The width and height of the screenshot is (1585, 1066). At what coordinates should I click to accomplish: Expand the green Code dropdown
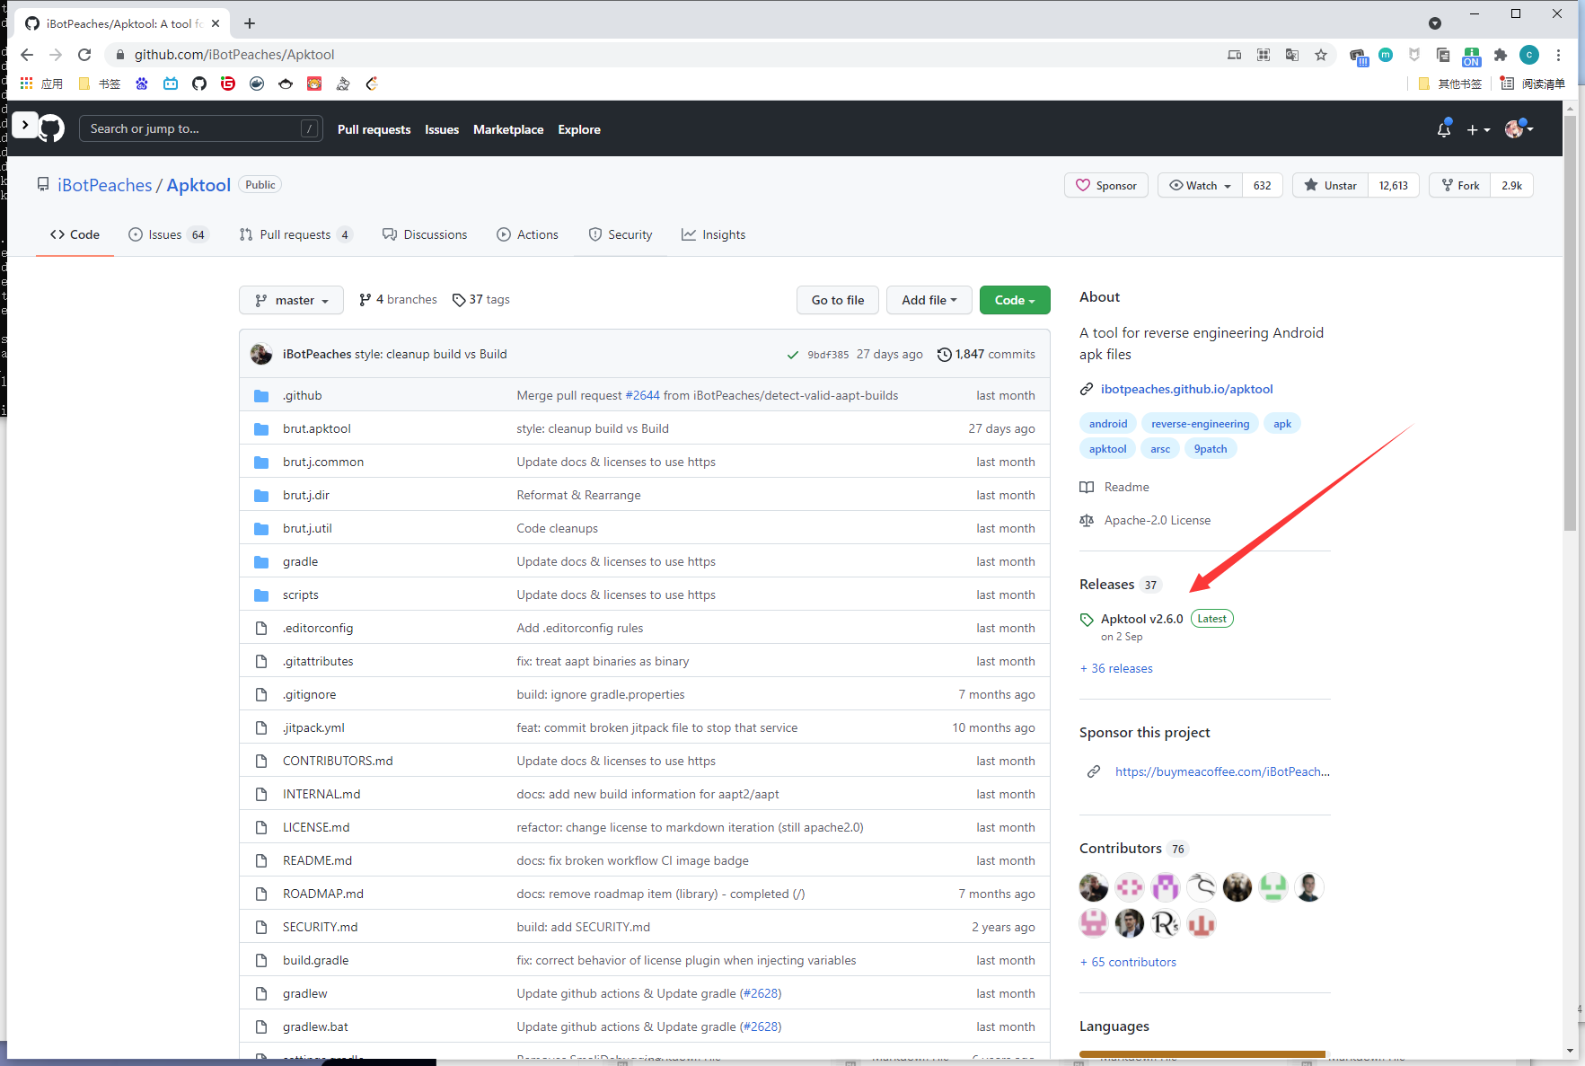tap(1014, 300)
